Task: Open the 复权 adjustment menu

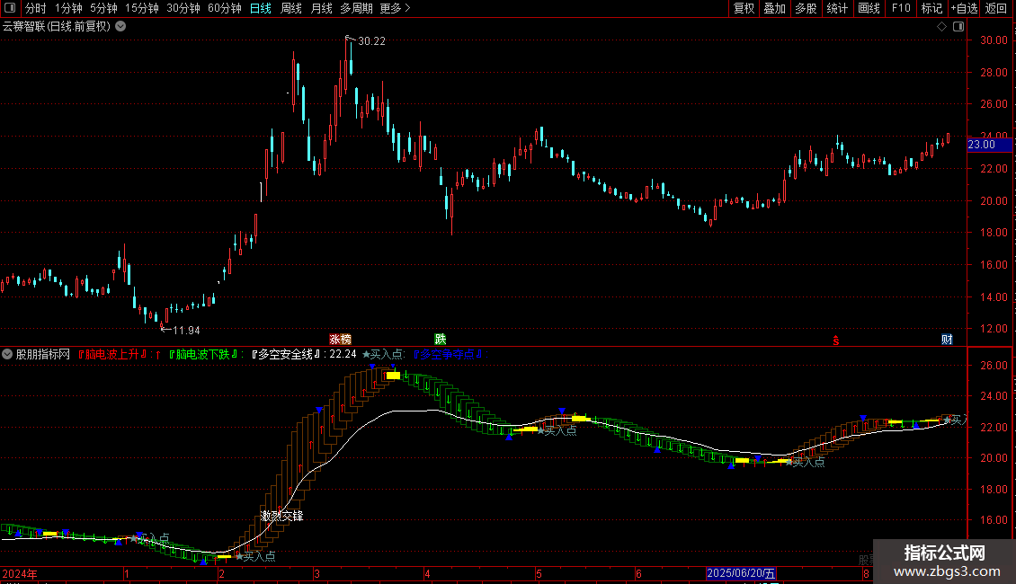Action: pyautogui.click(x=744, y=8)
